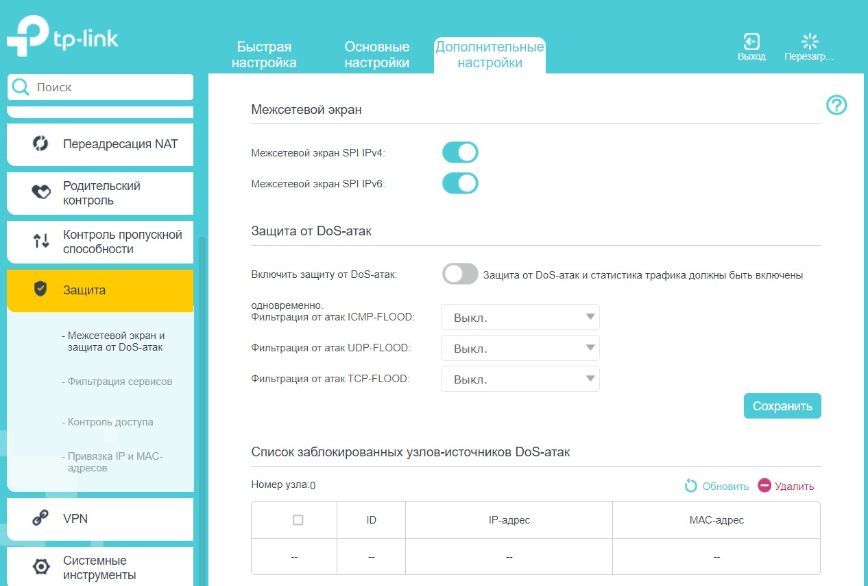868x586 pixels.
Task: Open help via the question mark icon
Action: [x=836, y=105]
